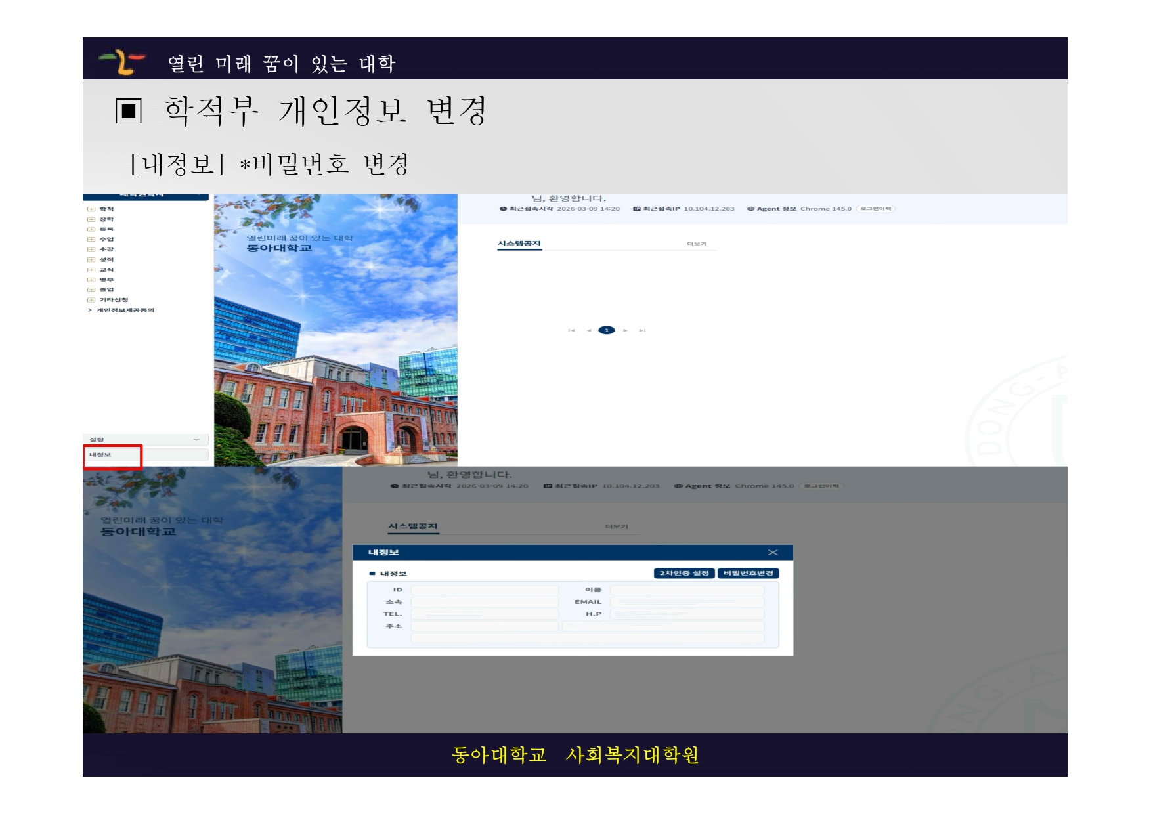Viewport: 1151px width, 814px height.
Task: Select 내정보 in the settings panel
Action: tap(101, 454)
